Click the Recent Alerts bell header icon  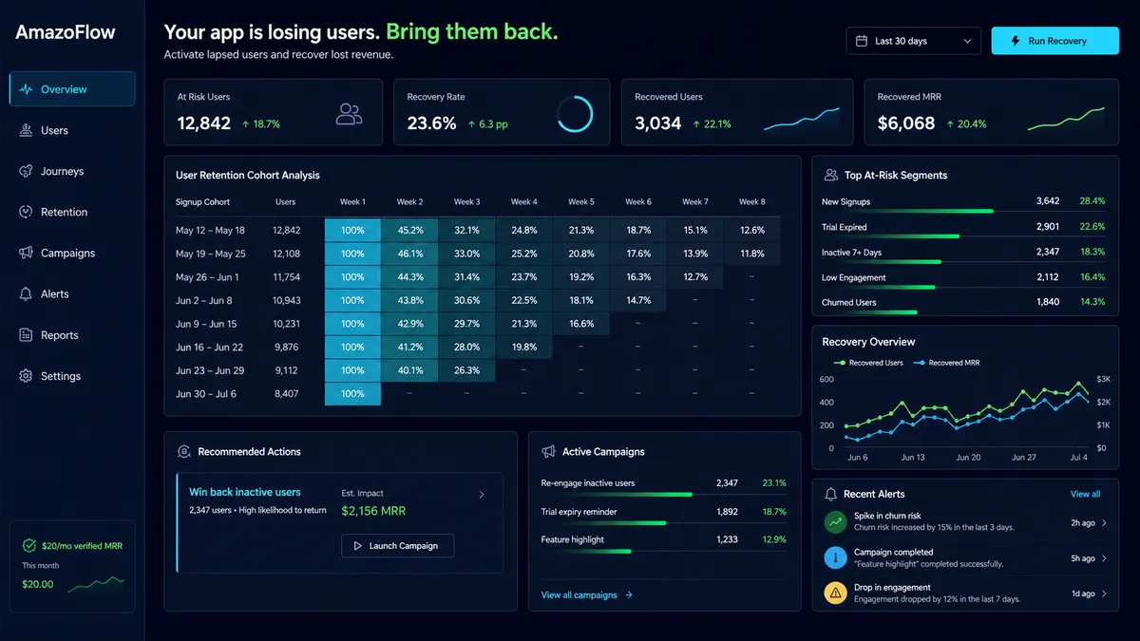click(831, 494)
